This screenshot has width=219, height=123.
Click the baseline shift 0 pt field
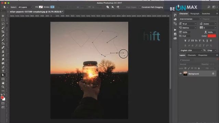[x=186, y=36]
